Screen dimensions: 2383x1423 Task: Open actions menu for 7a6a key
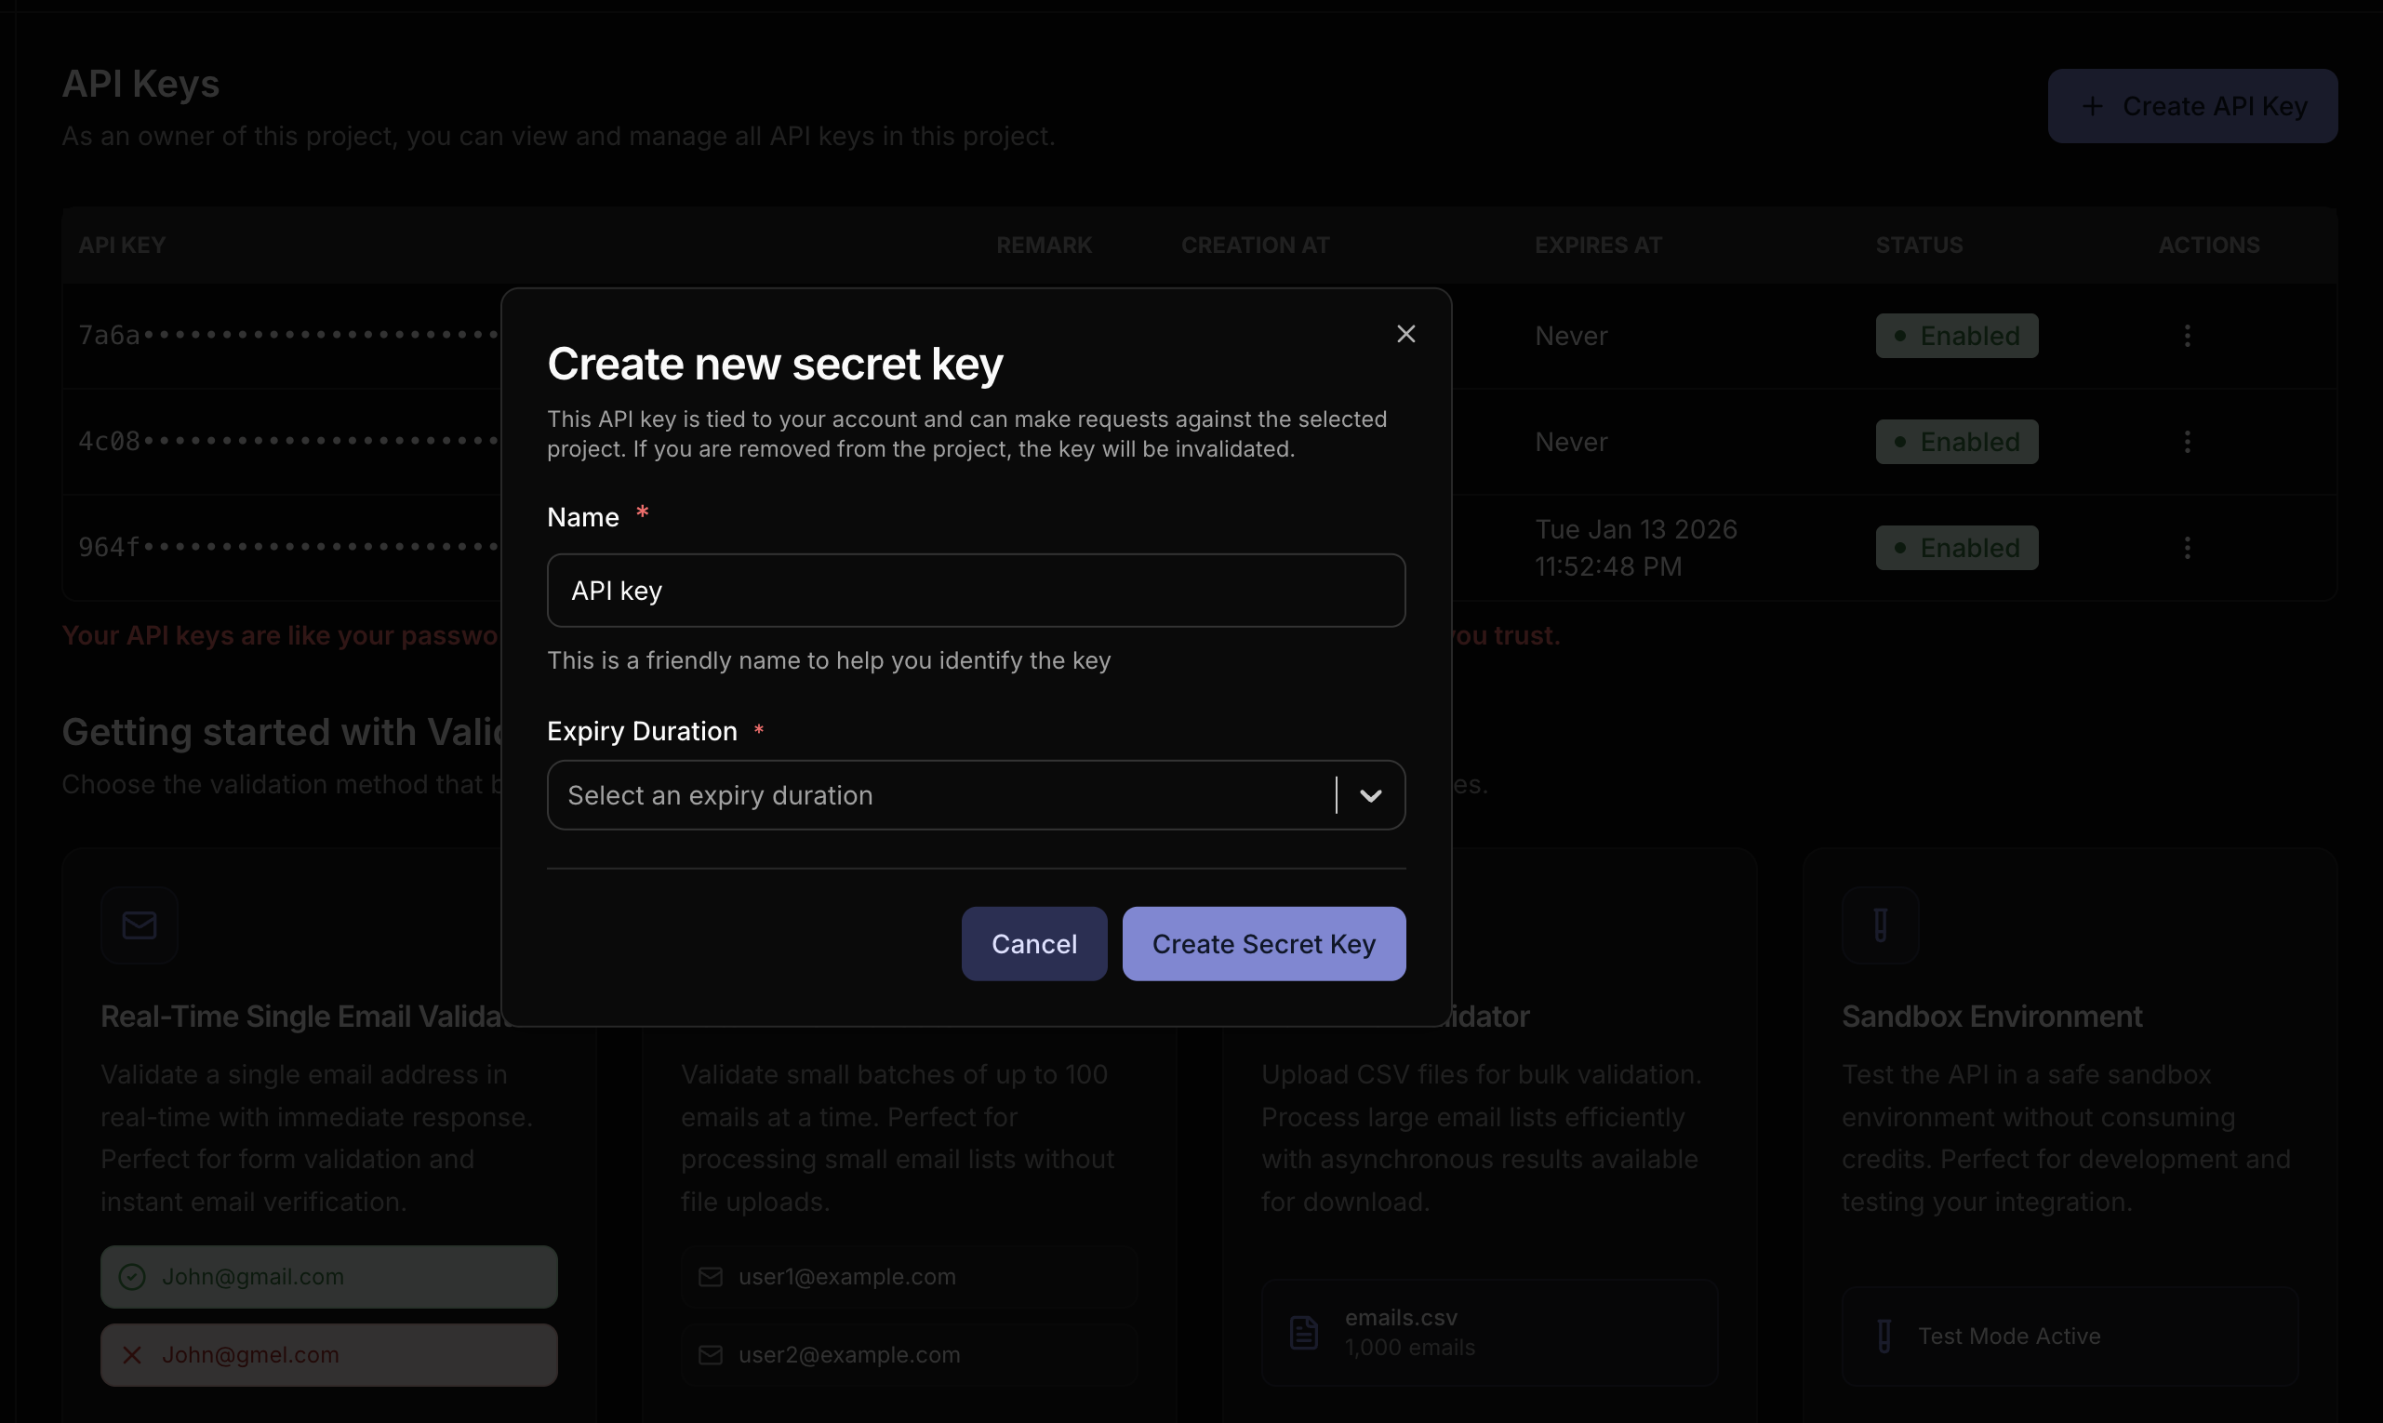2187,336
